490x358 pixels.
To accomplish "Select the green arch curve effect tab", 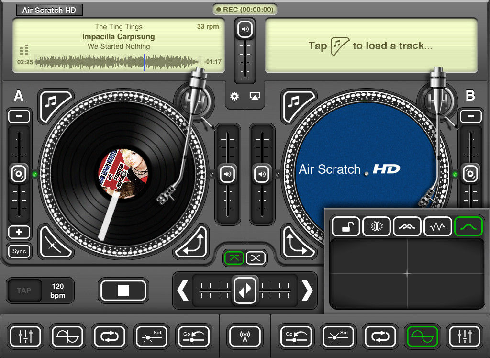I will (468, 226).
